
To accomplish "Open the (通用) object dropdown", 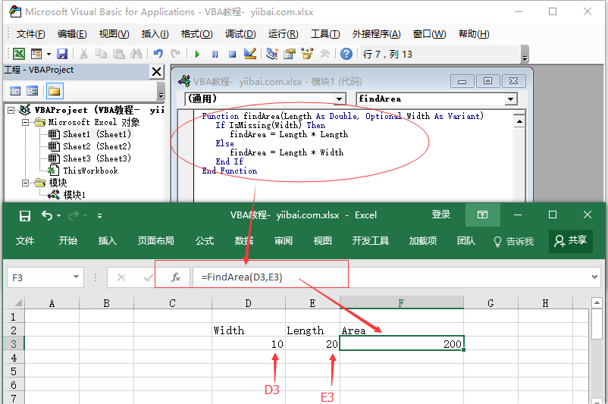I will [340, 99].
